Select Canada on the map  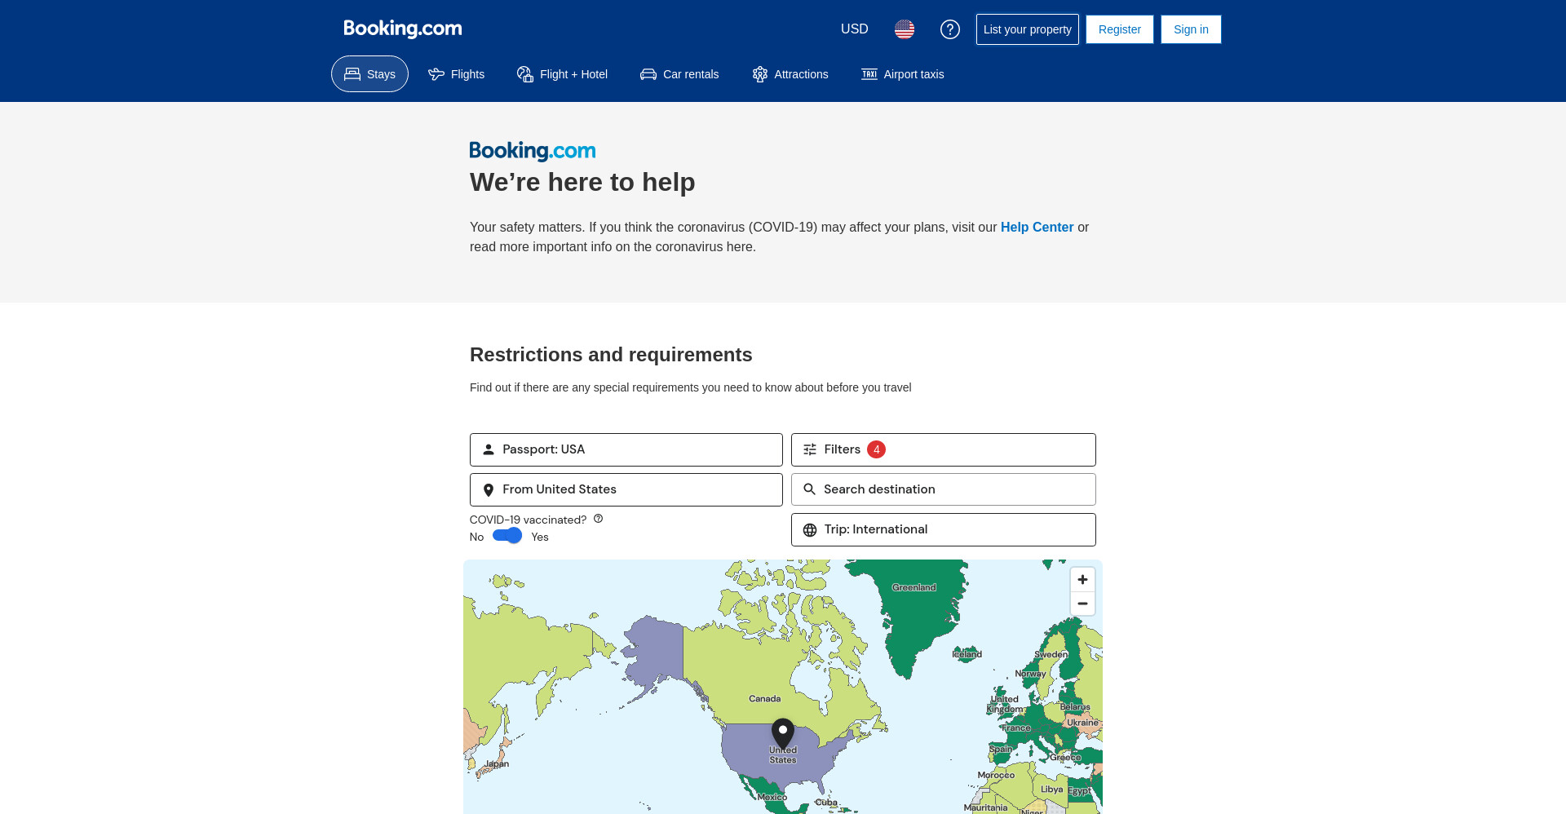pyautogui.click(x=764, y=699)
